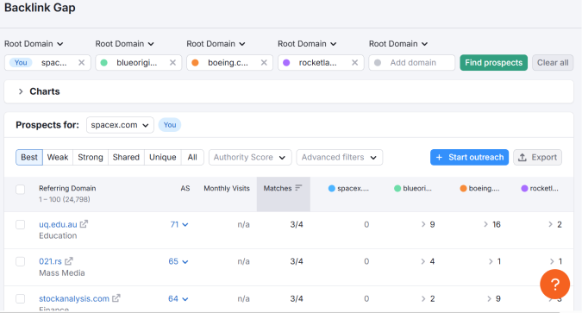Expand authority score 64 for stockanalysis.com
Image resolution: width=582 pixels, height=313 pixels.
[178, 299]
